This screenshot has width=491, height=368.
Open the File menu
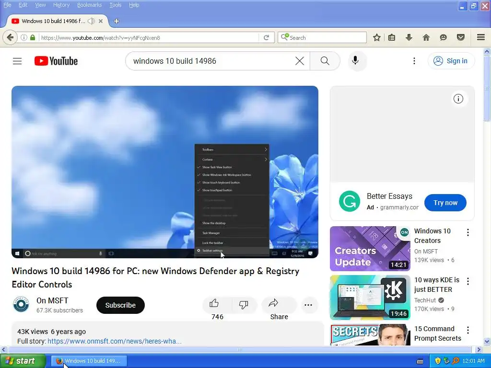pyautogui.click(x=7, y=5)
